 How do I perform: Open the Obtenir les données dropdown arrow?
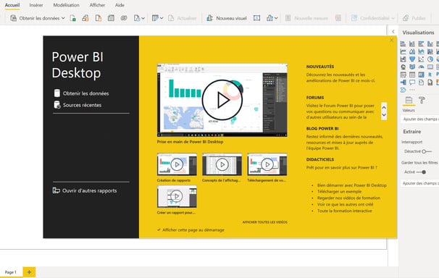63,18
